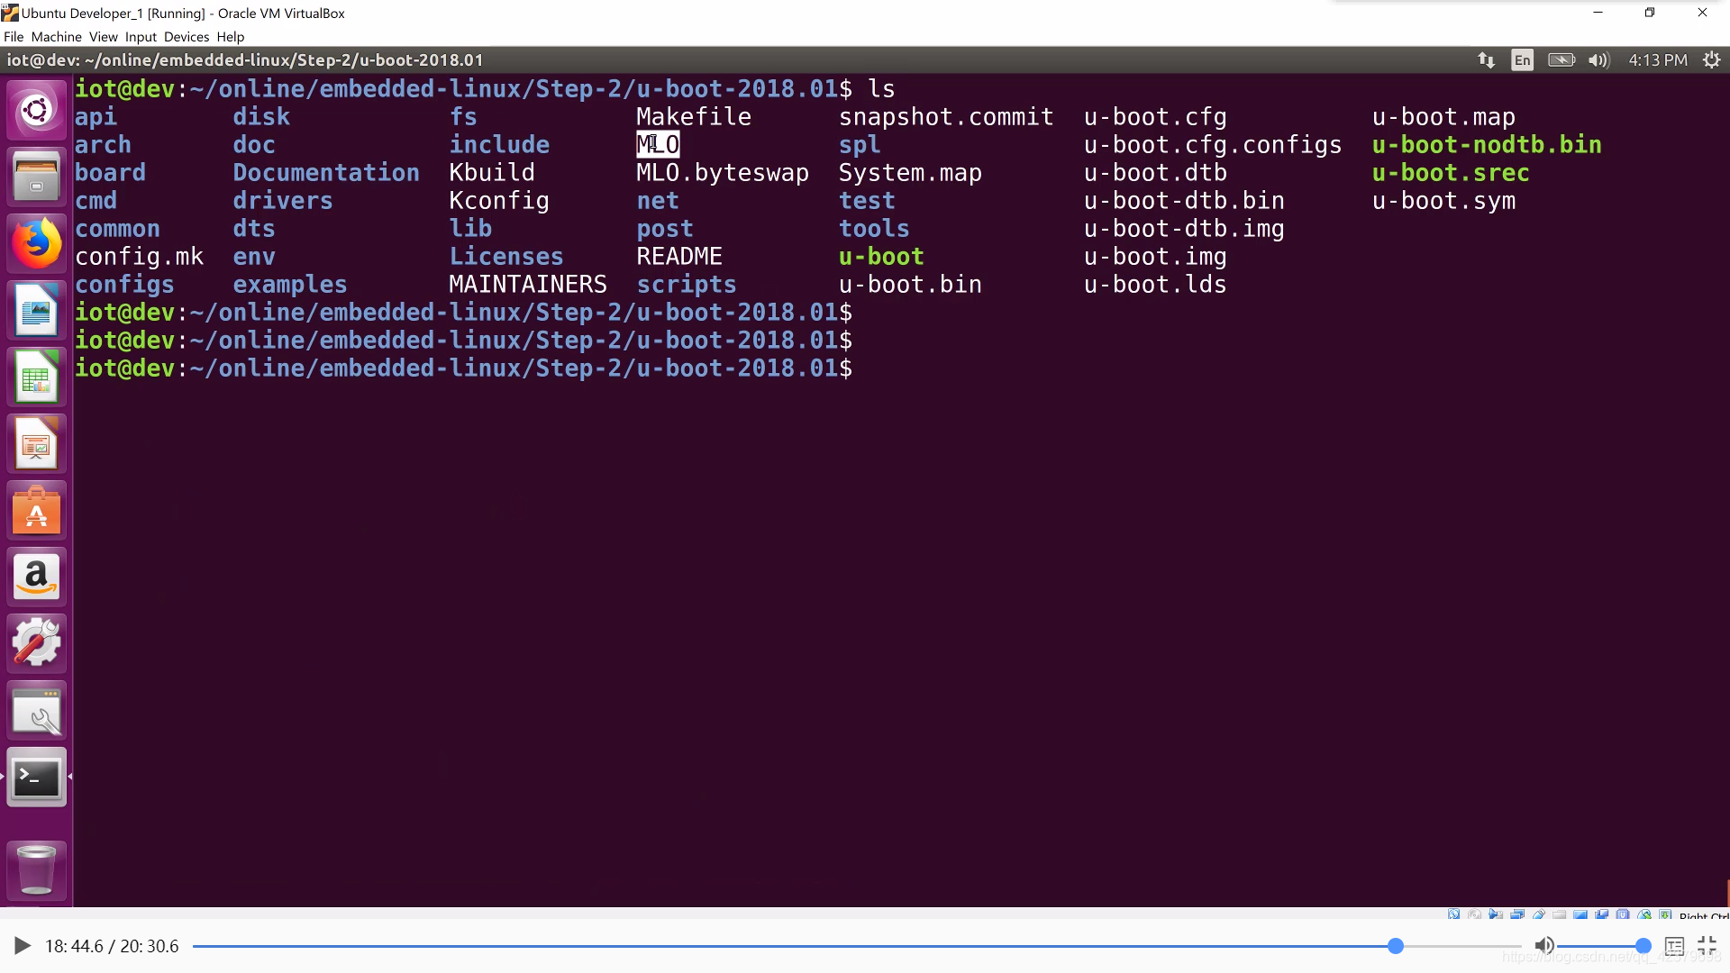Open the En keyboard layout indicator
This screenshot has width=1730, height=973.
1522,60
